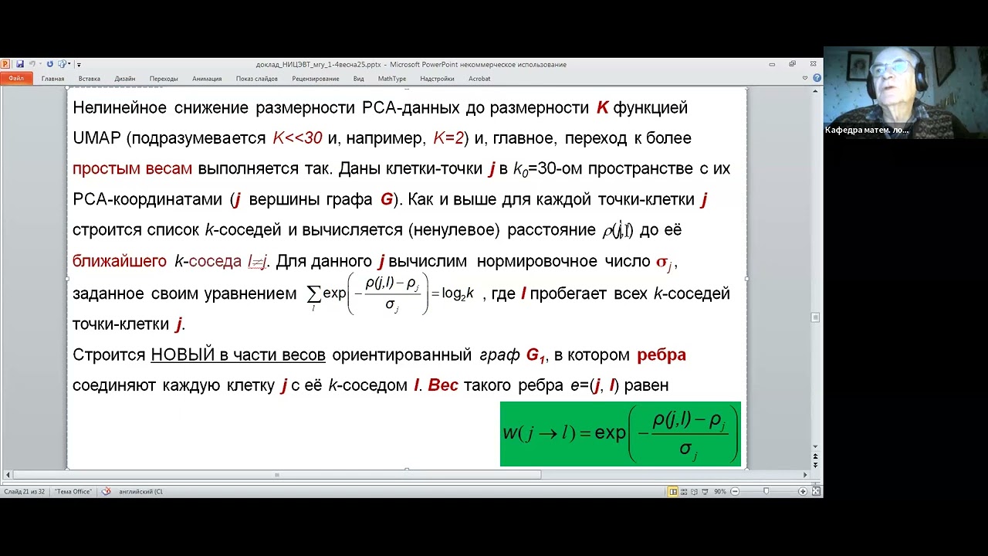Screen dimensions: 988x556
Task: Expand the collapsed ribbon with chevron
Action: pos(806,78)
